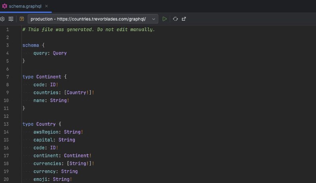316x183 pixels.
Task: Click line number 13 in gutter
Action: pos(6,124)
